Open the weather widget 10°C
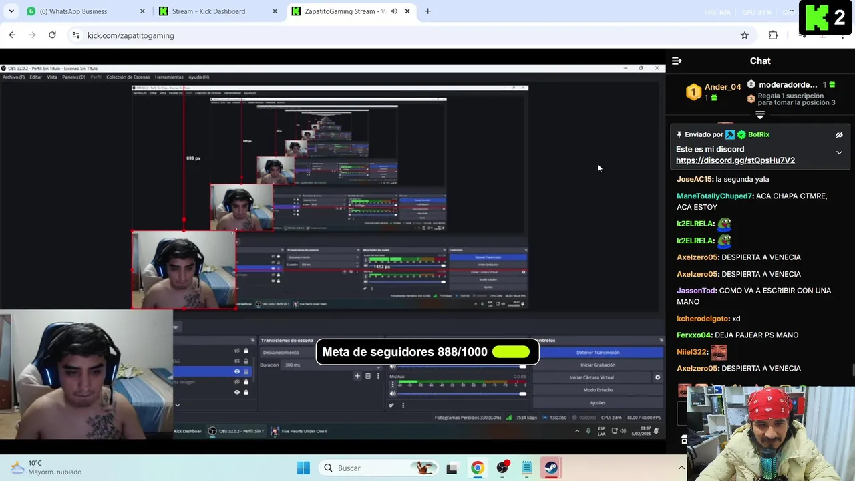This screenshot has height=481, width=855. (47, 468)
